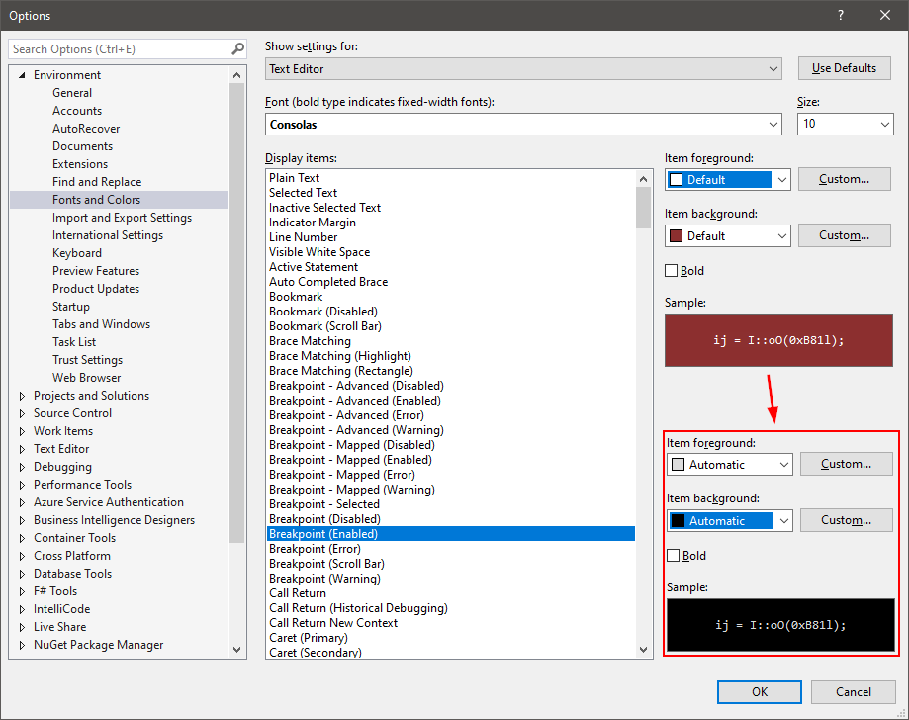Select AutoRecover in the options tree

[x=86, y=129]
